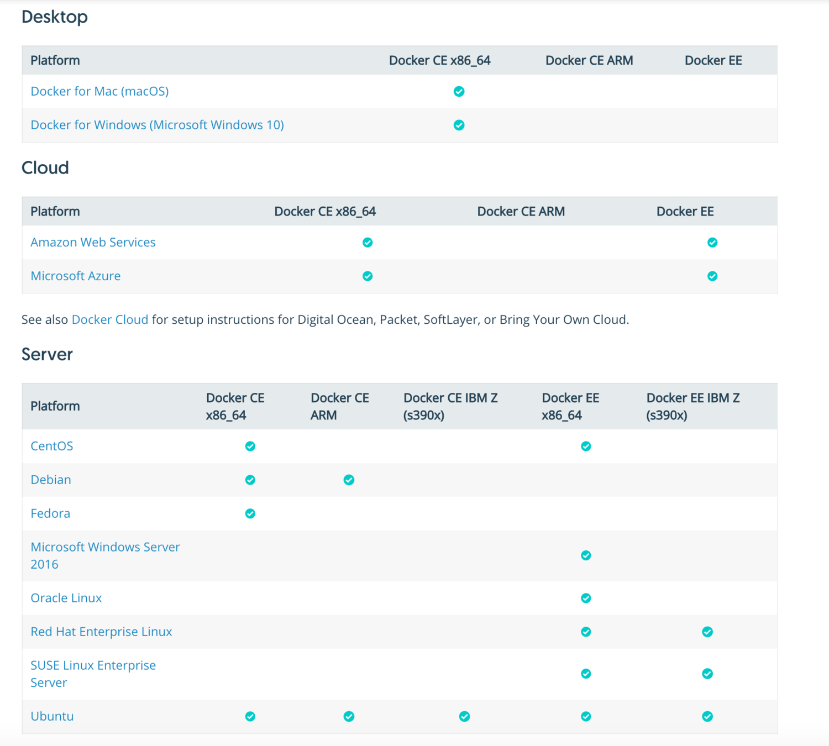The height and width of the screenshot is (746, 829).
Task: Follow the Docker Cloud link
Action: pyautogui.click(x=110, y=319)
